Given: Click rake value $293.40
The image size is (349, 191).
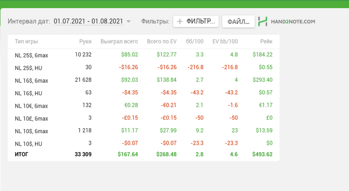Looking at the screenshot, I should pos(262,80).
